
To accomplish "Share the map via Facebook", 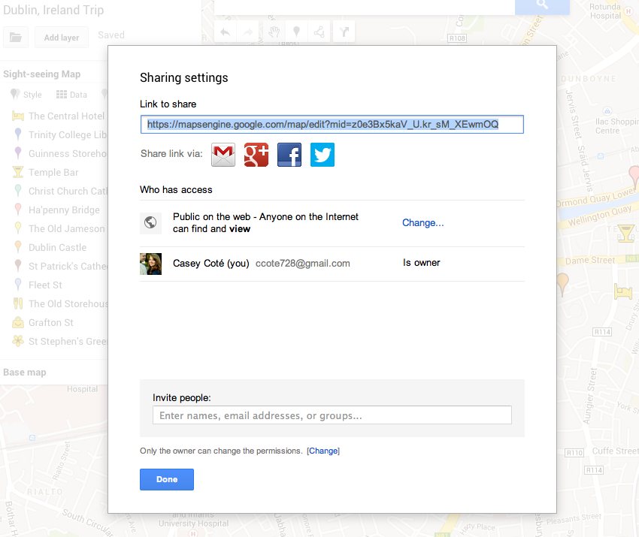I will (289, 155).
